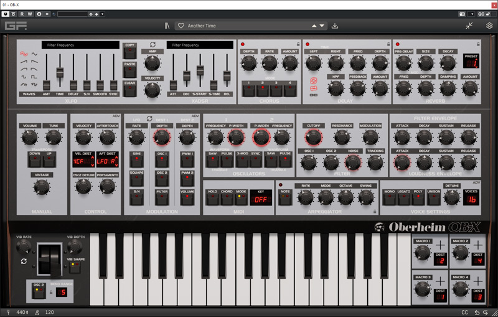Select the next preset with the down arrow
The image size is (498, 317).
pyautogui.click(x=322, y=26)
